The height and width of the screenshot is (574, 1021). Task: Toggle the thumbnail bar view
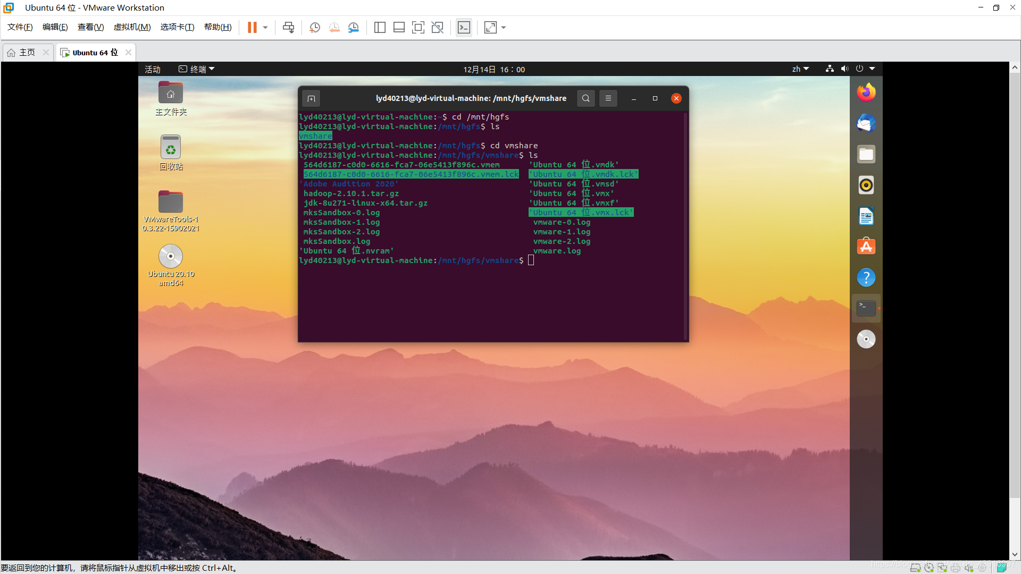pos(399,27)
